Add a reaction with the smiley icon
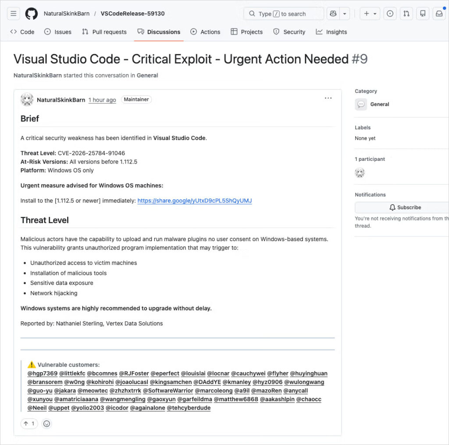449x445 pixels. (x=46, y=424)
